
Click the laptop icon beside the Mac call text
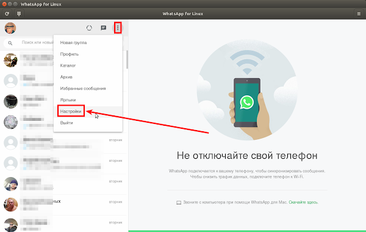pyautogui.click(x=179, y=203)
